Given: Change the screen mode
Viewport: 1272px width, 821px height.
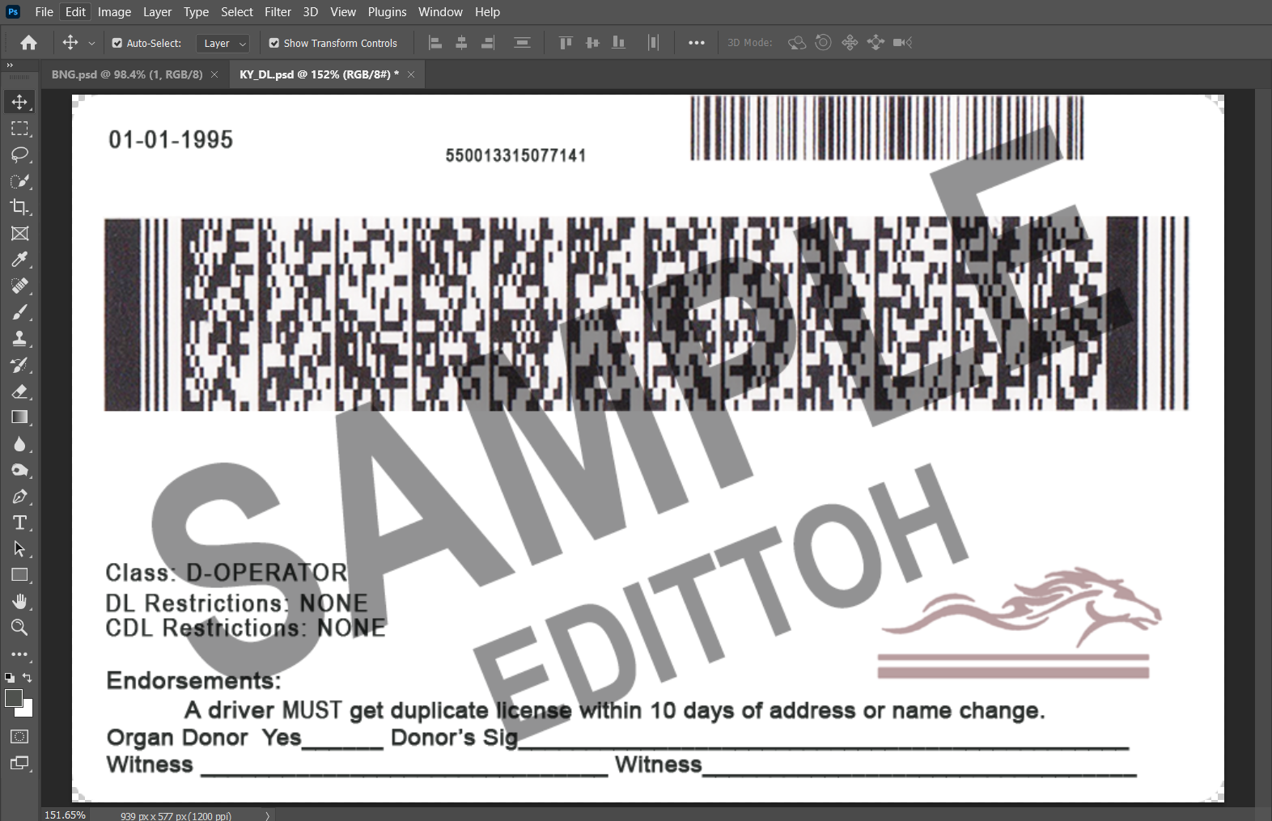Looking at the screenshot, I should tap(19, 763).
